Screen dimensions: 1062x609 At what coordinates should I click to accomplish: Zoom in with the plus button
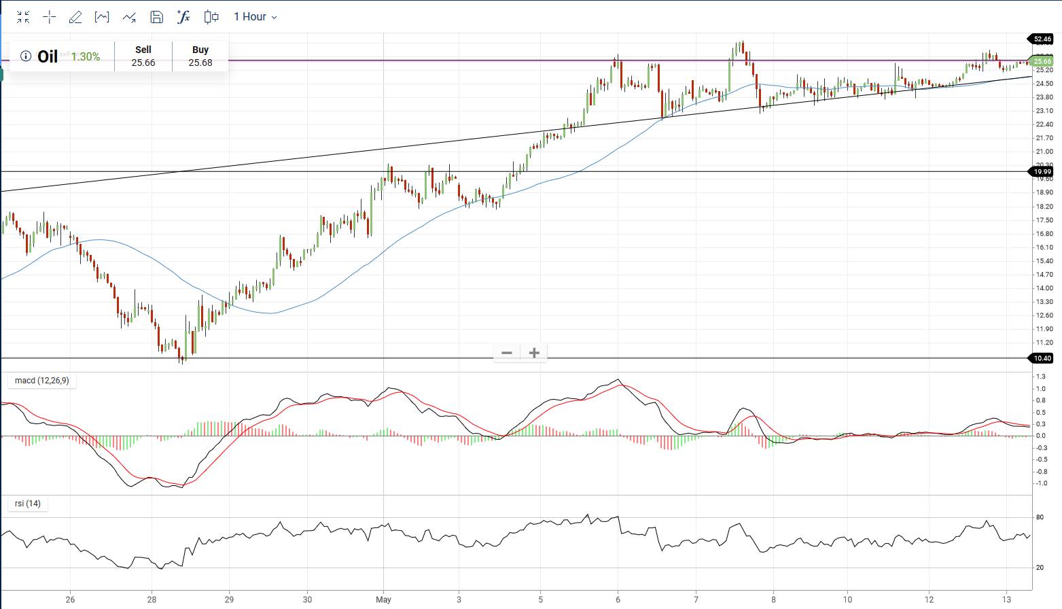(534, 353)
